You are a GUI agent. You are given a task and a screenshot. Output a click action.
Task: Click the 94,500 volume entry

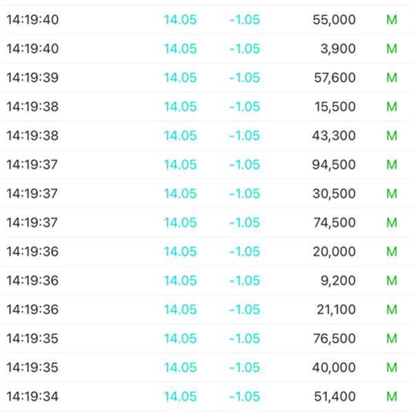(x=334, y=165)
